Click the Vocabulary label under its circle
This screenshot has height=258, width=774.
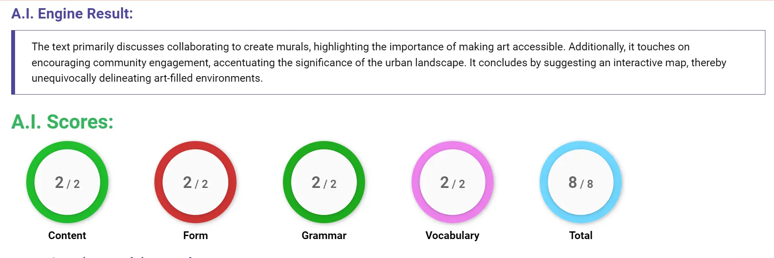(x=452, y=235)
